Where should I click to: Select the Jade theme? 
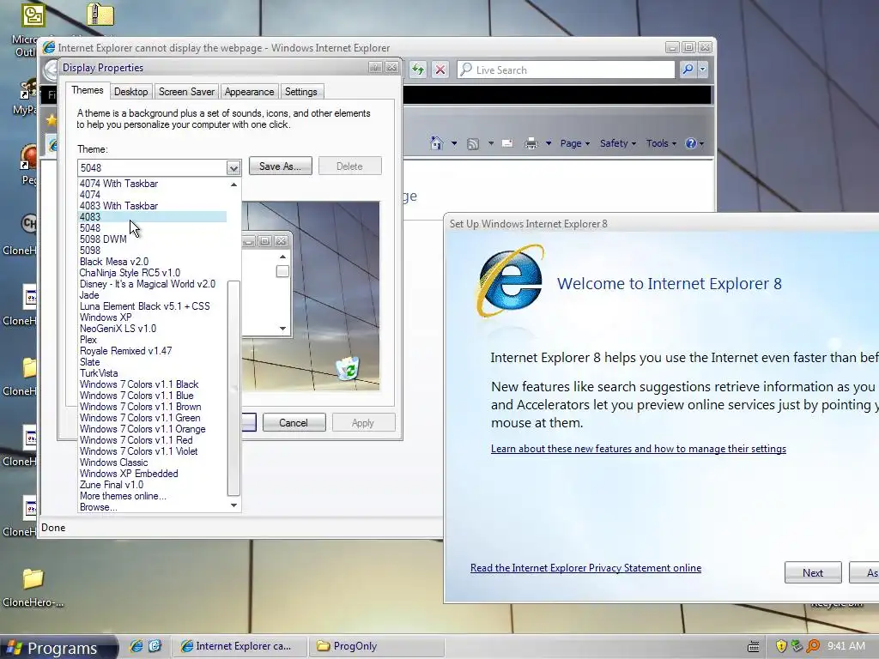(x=153, y=295)
